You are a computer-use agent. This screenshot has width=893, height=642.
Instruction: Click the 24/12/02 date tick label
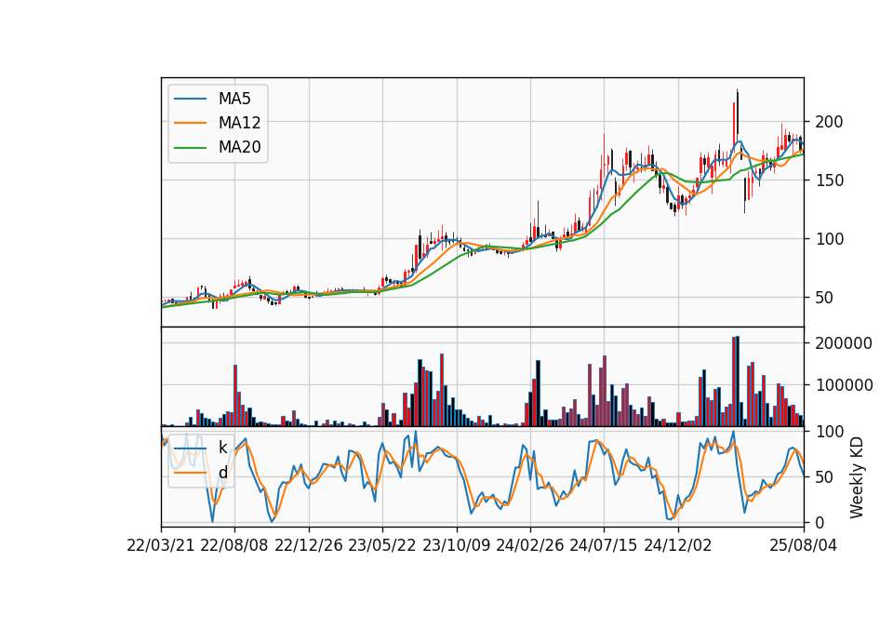click(x=678, y=545)
